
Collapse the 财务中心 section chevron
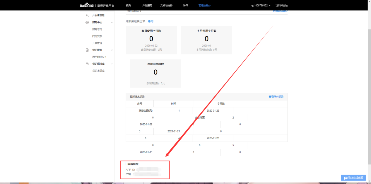click(112, 22)
